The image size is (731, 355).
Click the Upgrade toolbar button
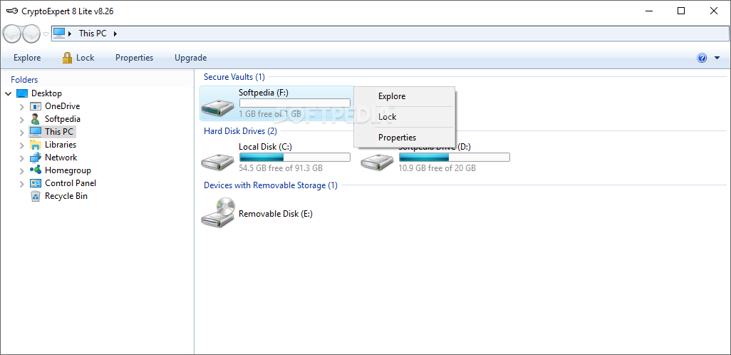(x=191, y=58)
